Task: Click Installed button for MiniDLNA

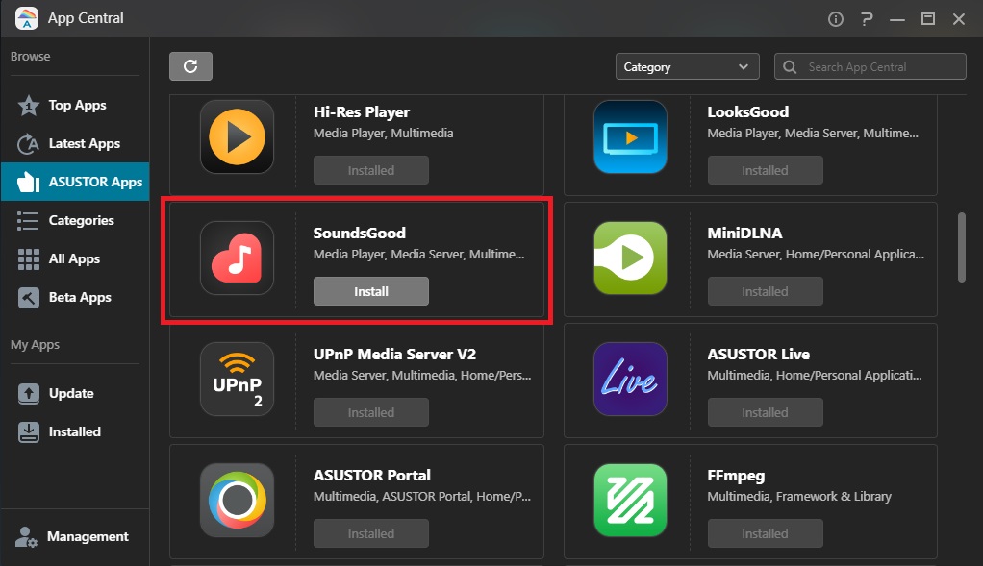Action: coord(765,291)
